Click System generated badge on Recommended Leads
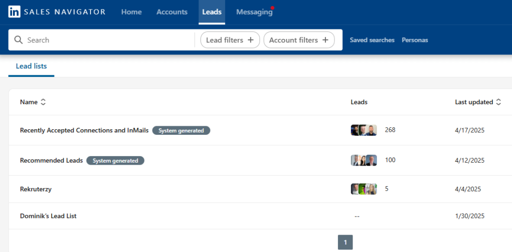The image size is (512, 252). pyautogui.click(x=115, y=160)
